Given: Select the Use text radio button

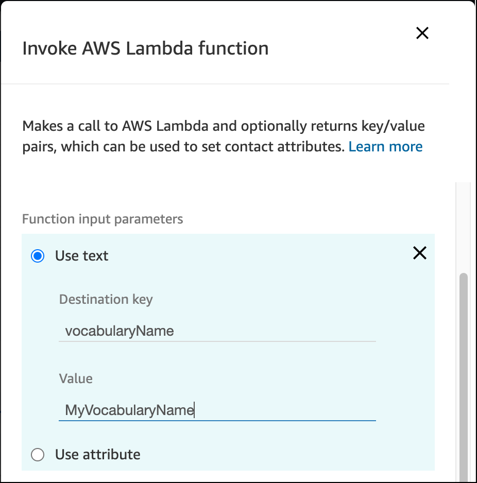Looking at the screenshot, I should click(x=37, y=255).
